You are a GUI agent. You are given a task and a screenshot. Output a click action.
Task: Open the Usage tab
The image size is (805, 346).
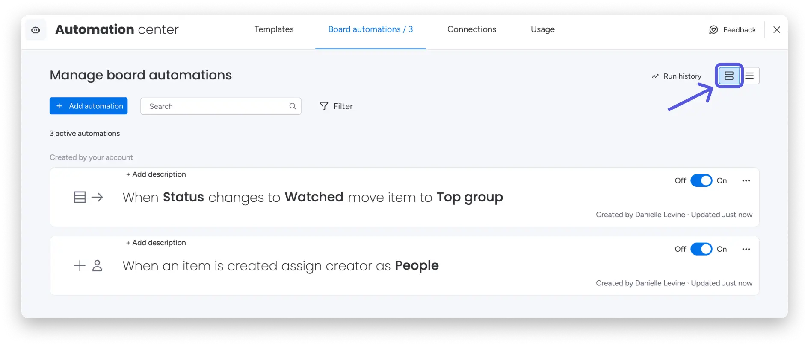(543, 29)
